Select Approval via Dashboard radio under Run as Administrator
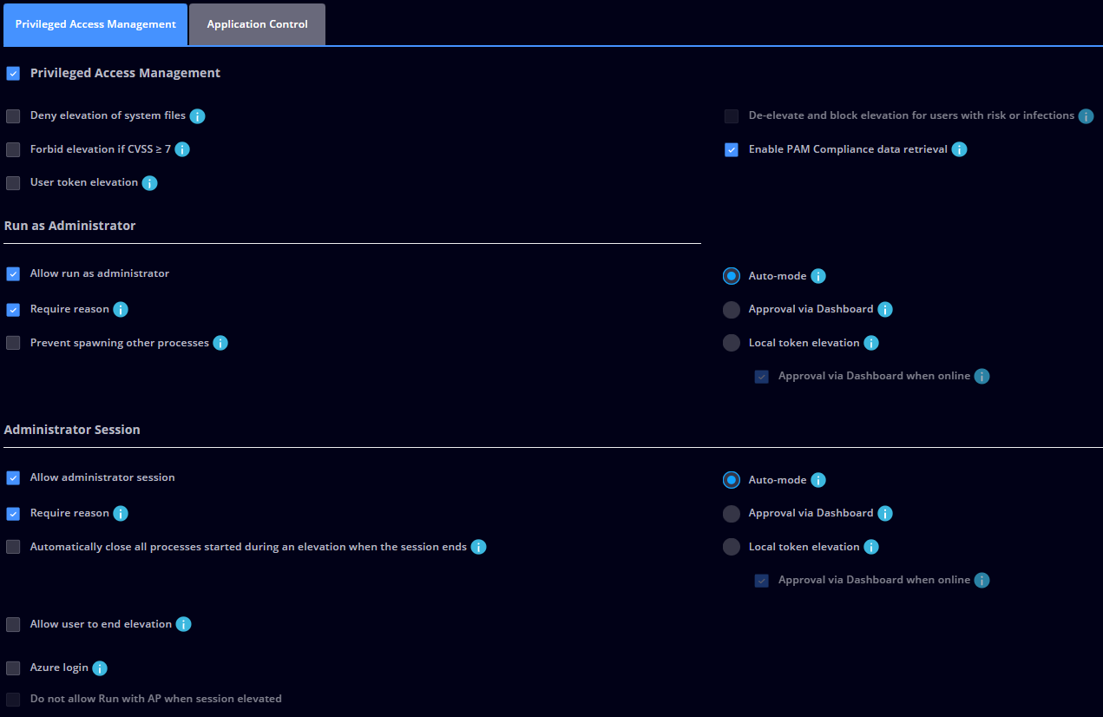 (x=732, y=309)
